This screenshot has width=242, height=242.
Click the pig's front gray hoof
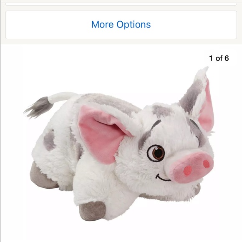pyautogui.click(x=93, y=211)
